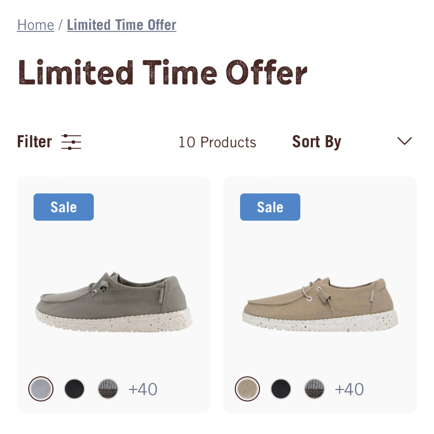Select the black color swatch on left shoe
The width and height of the screenshot is (434, 434).
point(74,389)
